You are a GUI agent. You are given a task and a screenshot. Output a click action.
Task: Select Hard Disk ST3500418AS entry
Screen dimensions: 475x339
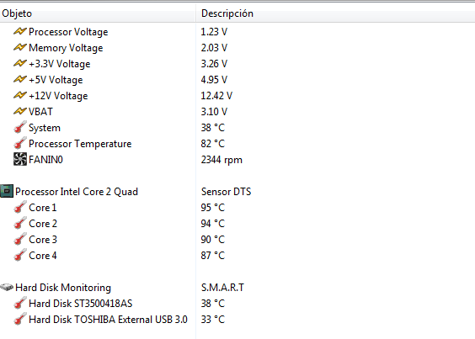(x=80, y=304)
